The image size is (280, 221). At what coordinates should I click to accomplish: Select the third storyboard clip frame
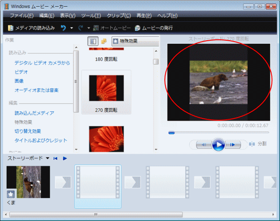point(167,182)
